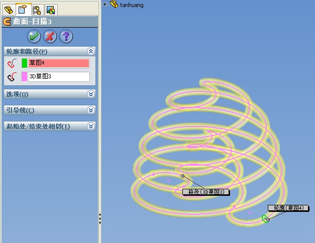
Task: Click the 路径(3D草图3) callout label
Action: click(x=206, y=192)
